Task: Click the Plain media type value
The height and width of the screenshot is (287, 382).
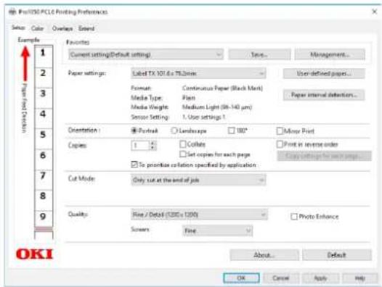Action: (x=189, y=98)
